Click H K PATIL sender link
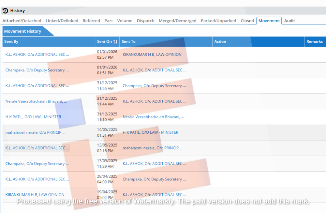 pyautogui.click(x=33, y=117)
